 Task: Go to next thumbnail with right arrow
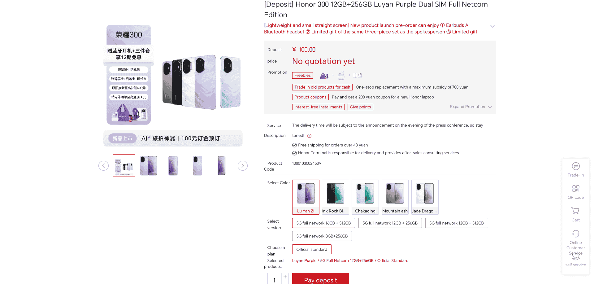click(x=243, y=166)
